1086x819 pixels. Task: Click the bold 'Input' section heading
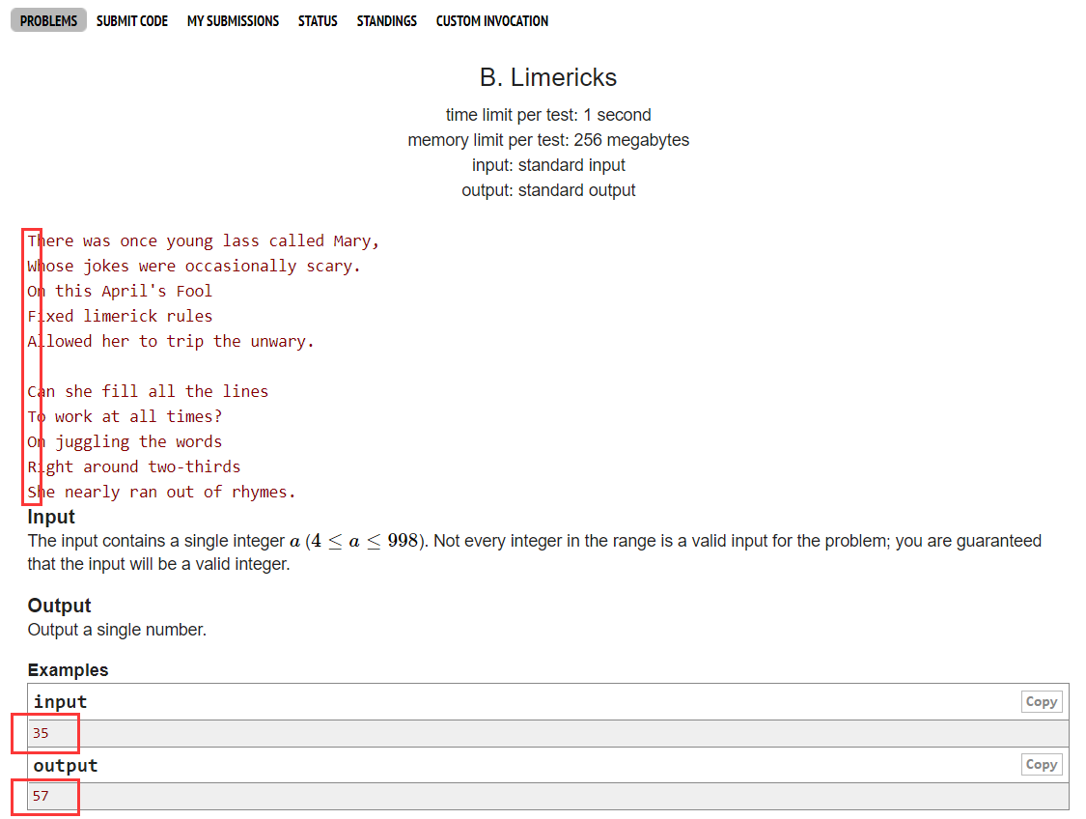(x=51, y=517)
